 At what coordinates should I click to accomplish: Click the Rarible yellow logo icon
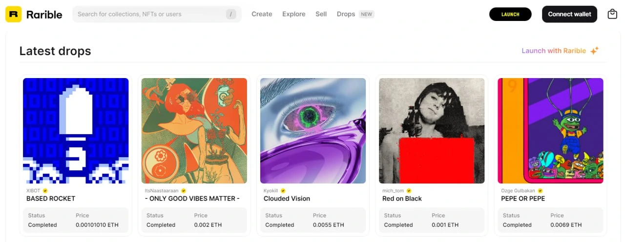pos(14,14)
